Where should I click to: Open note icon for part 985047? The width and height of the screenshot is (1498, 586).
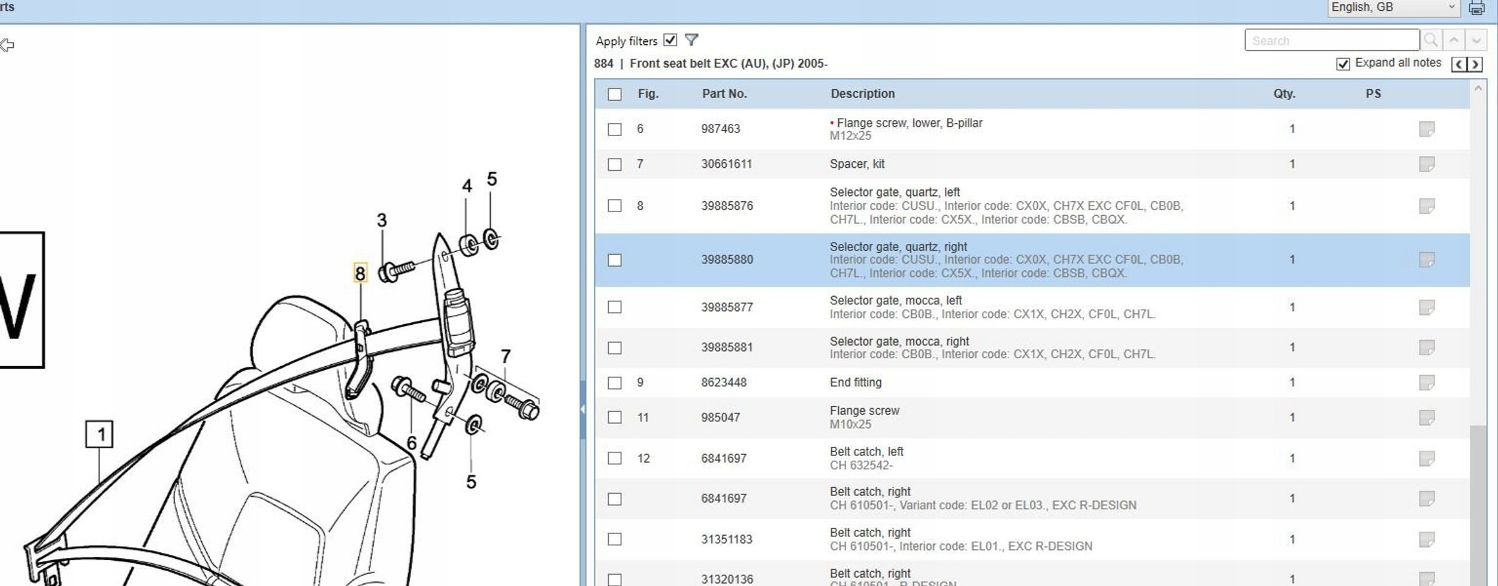(1427, 417)
